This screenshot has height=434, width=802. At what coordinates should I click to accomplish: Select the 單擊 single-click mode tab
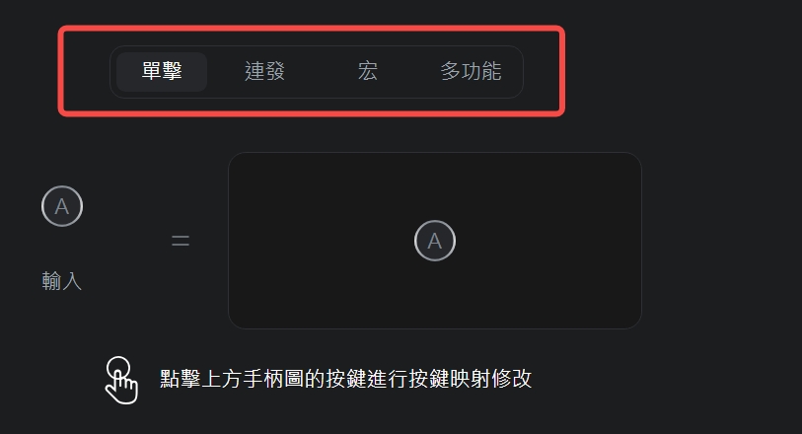(x=162, y=72)
